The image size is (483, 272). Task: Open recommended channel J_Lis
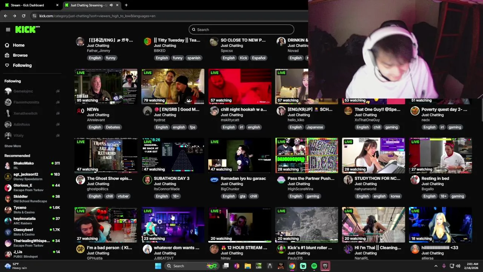pos(32,254)
